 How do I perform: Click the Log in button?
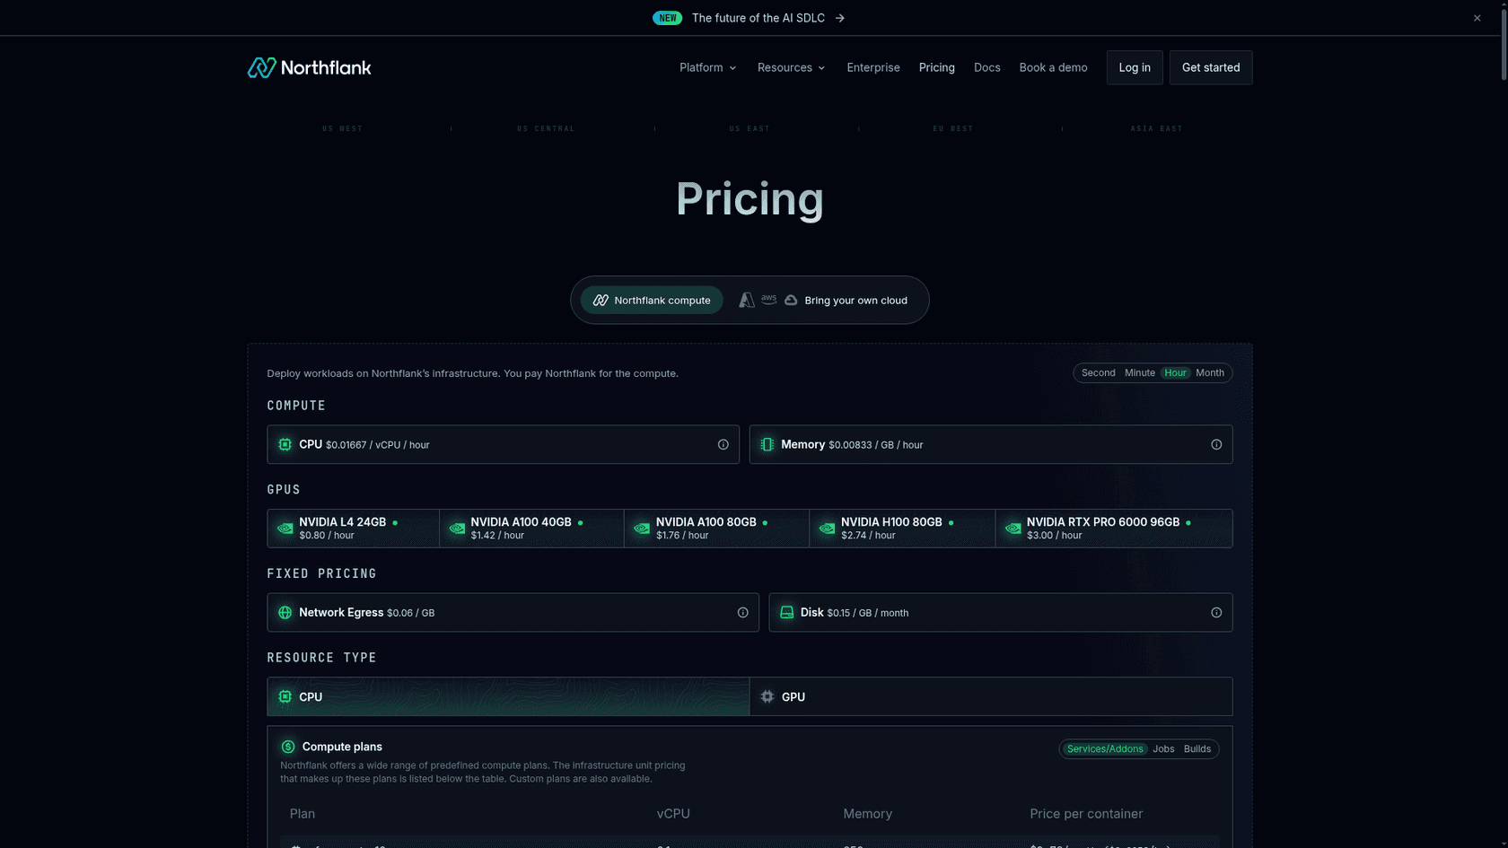pos(1135,67)
